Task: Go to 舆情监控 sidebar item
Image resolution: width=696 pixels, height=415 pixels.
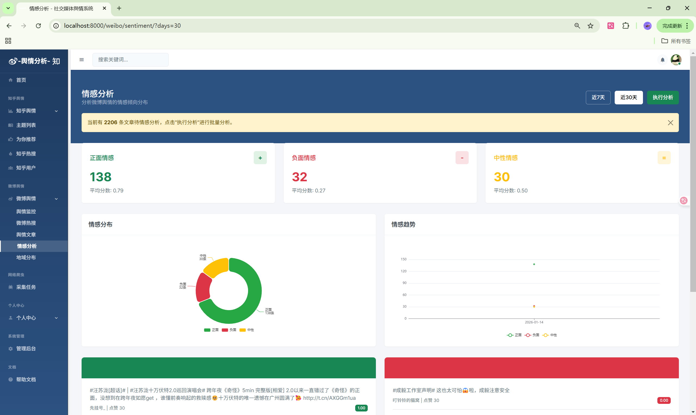Action: [x=26, y=211]
